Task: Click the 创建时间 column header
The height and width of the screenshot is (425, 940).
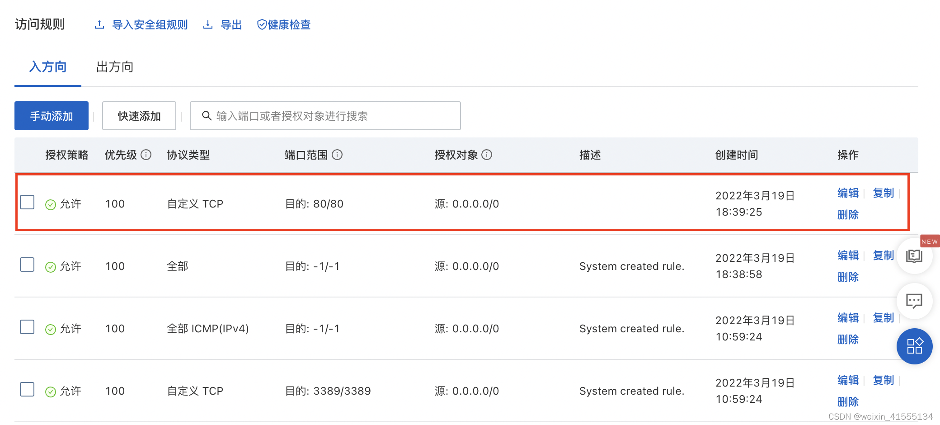Action: point(737,155)
